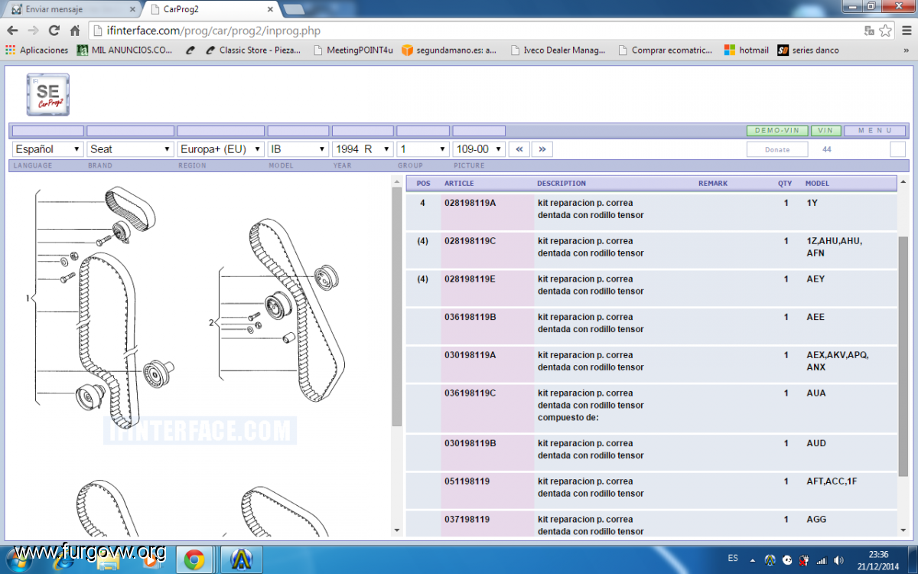The width and height of the screenshot is (918, 574).
Task: Open MIL ANUNCIOS.CO... bookmark
Action: [125, 50]
